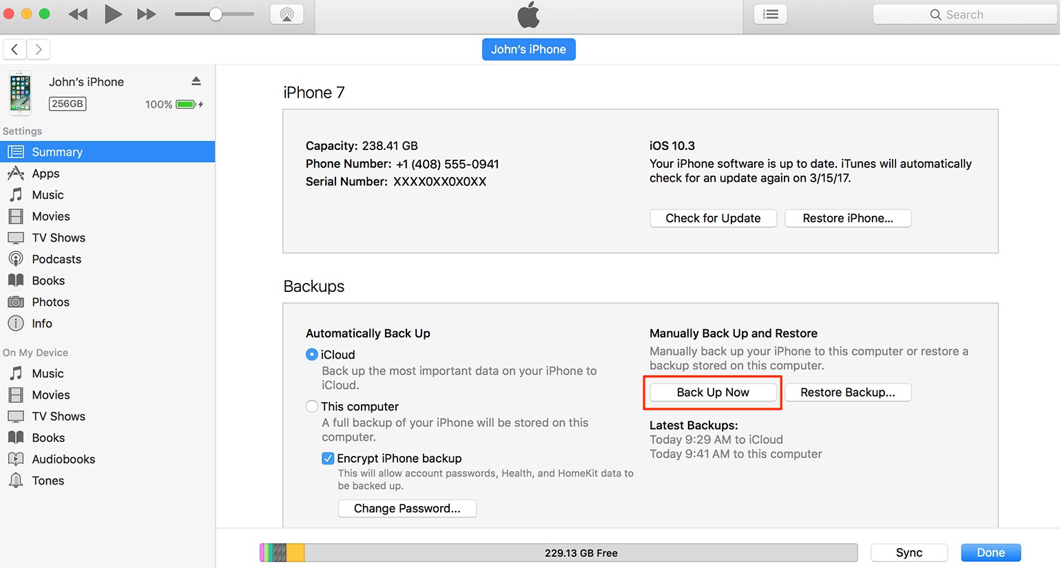Open Movies under On My Device
The height and width of the screenshot is (568, 1060).
[107, 395]
